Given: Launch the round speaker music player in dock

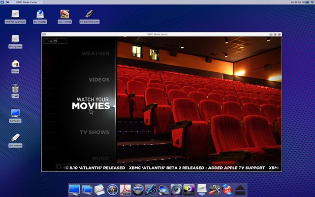Looking at the screenshot, I should click(176, 190).
